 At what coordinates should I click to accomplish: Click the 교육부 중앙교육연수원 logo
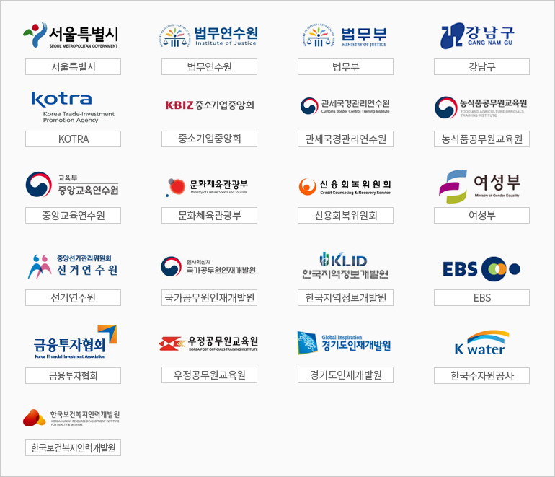click(x=72, y=185)
